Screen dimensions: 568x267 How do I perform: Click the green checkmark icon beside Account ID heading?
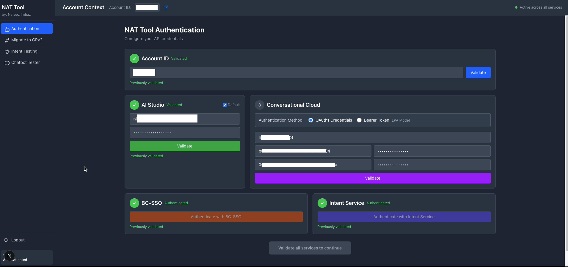(134, 59)
